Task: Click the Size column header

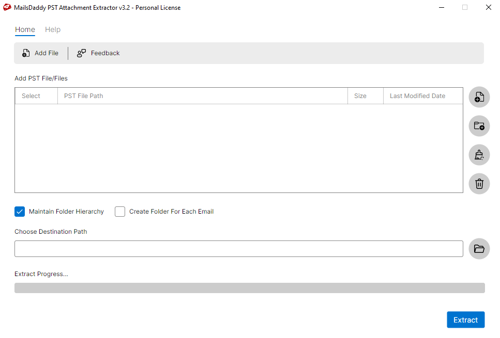Action: pyautogui.click(x=366, y=96)
